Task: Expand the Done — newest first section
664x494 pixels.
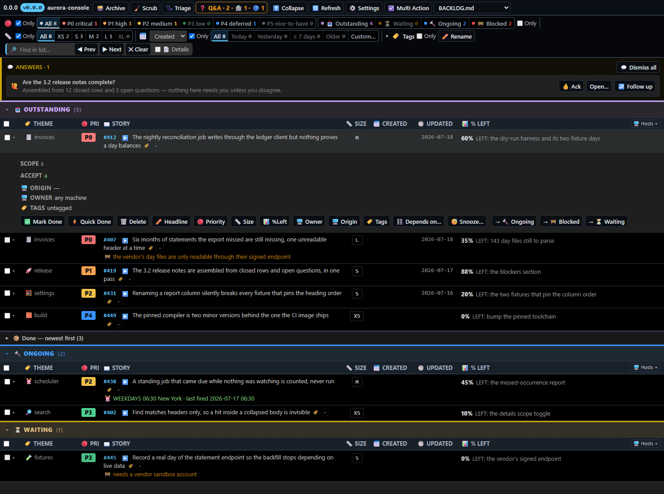Action: 7,338
